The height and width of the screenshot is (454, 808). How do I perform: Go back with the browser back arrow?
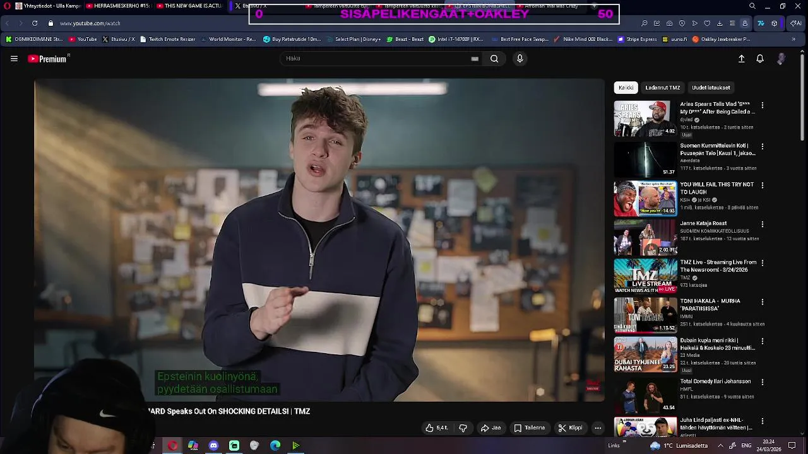coord(7,23)
